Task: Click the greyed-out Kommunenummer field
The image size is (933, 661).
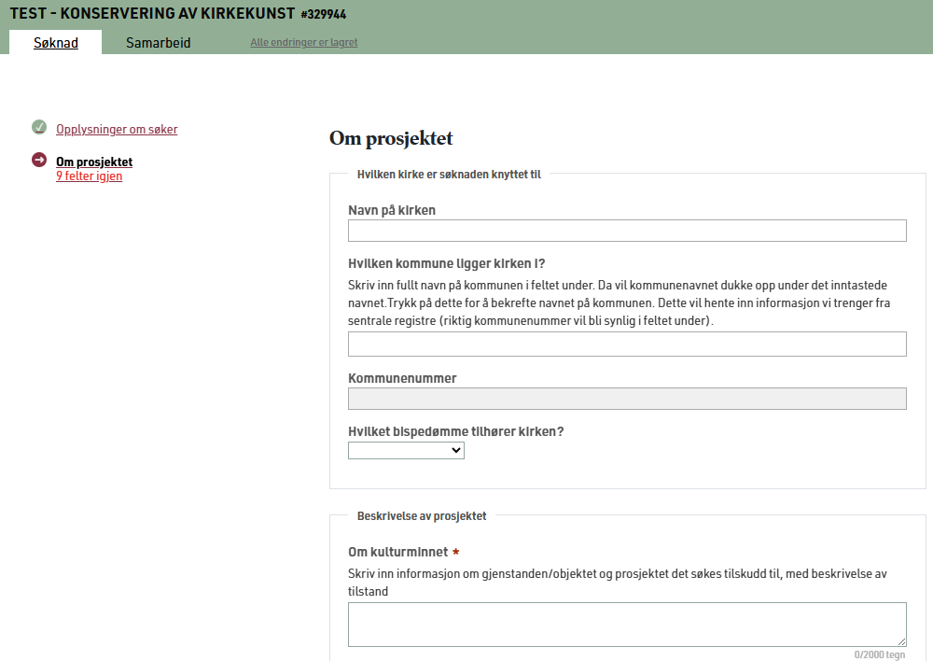Action: (x=627, y=399)
